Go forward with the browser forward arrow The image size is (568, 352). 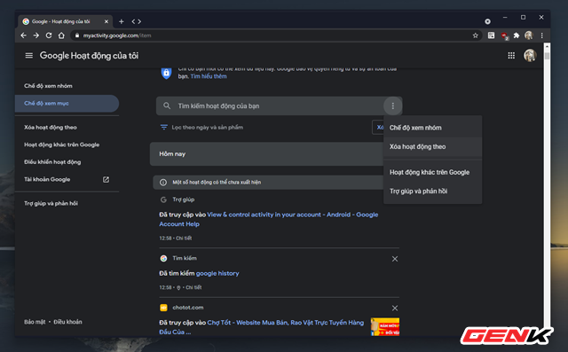click(35, 35)
